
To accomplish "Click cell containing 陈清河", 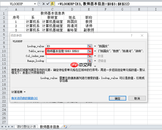I will tap(72, 26).
